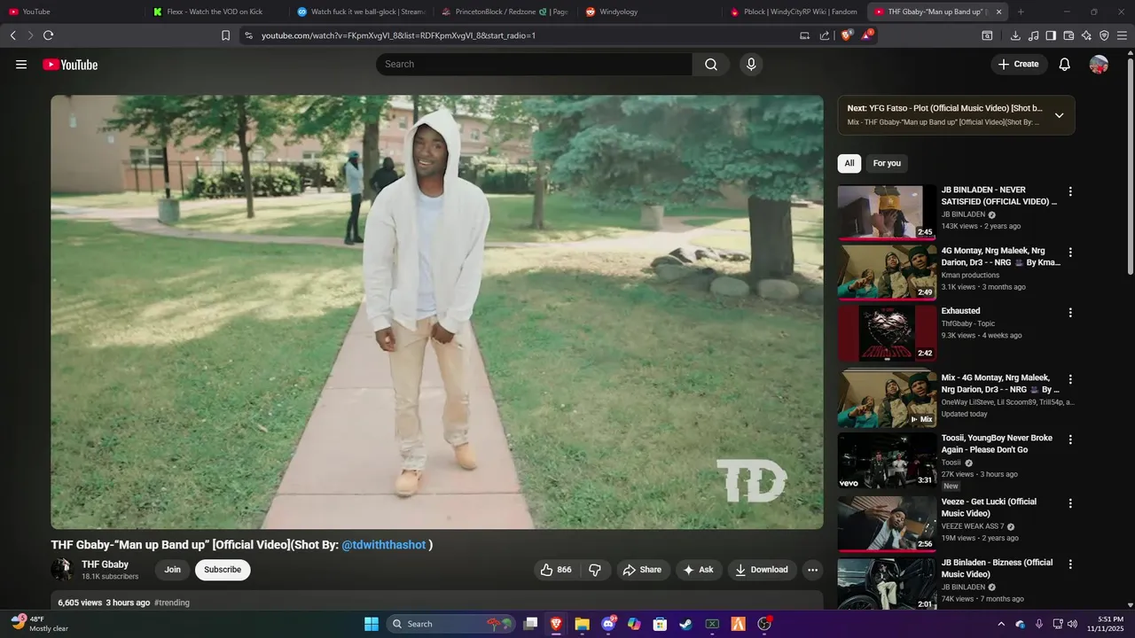Click the Download button
Viewport: 1135px width, 638px height.
[762, 570]
